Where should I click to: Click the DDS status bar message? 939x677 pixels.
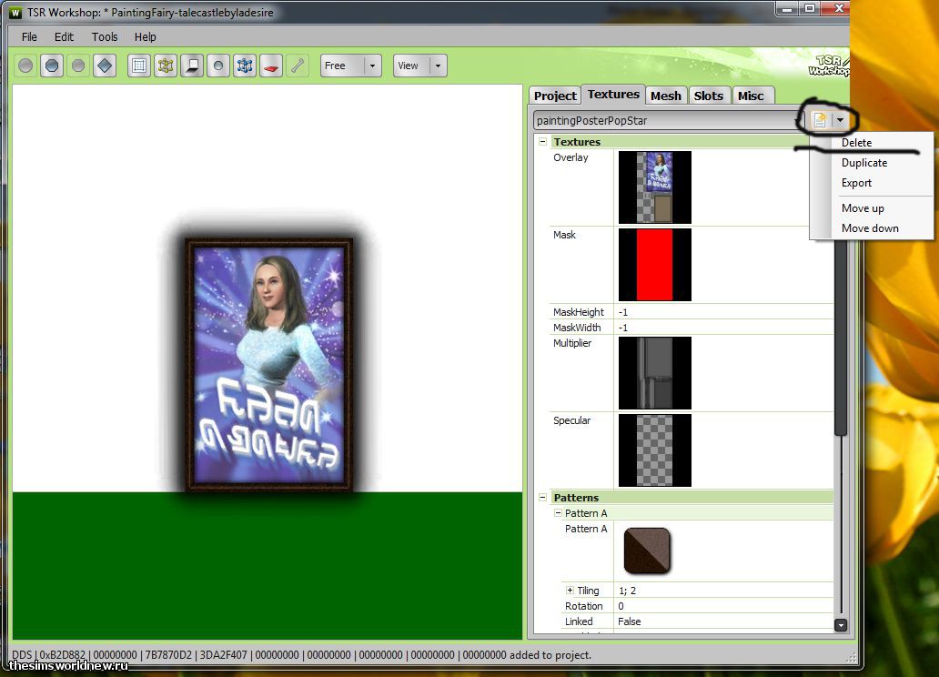pyautogui.click(x=302, y=655)
